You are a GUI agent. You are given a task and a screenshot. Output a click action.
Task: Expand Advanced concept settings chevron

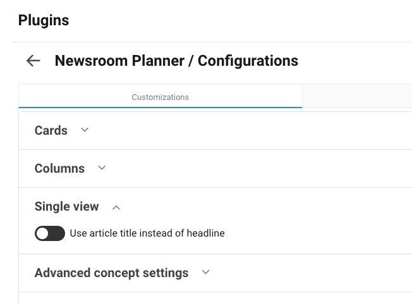[205, 273]
